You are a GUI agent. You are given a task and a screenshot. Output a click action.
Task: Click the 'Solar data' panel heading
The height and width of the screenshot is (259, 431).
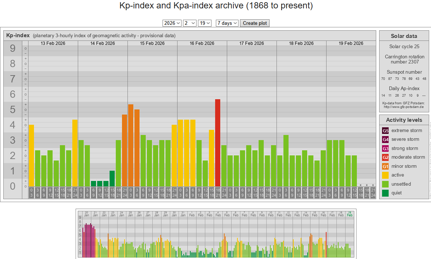404,36
